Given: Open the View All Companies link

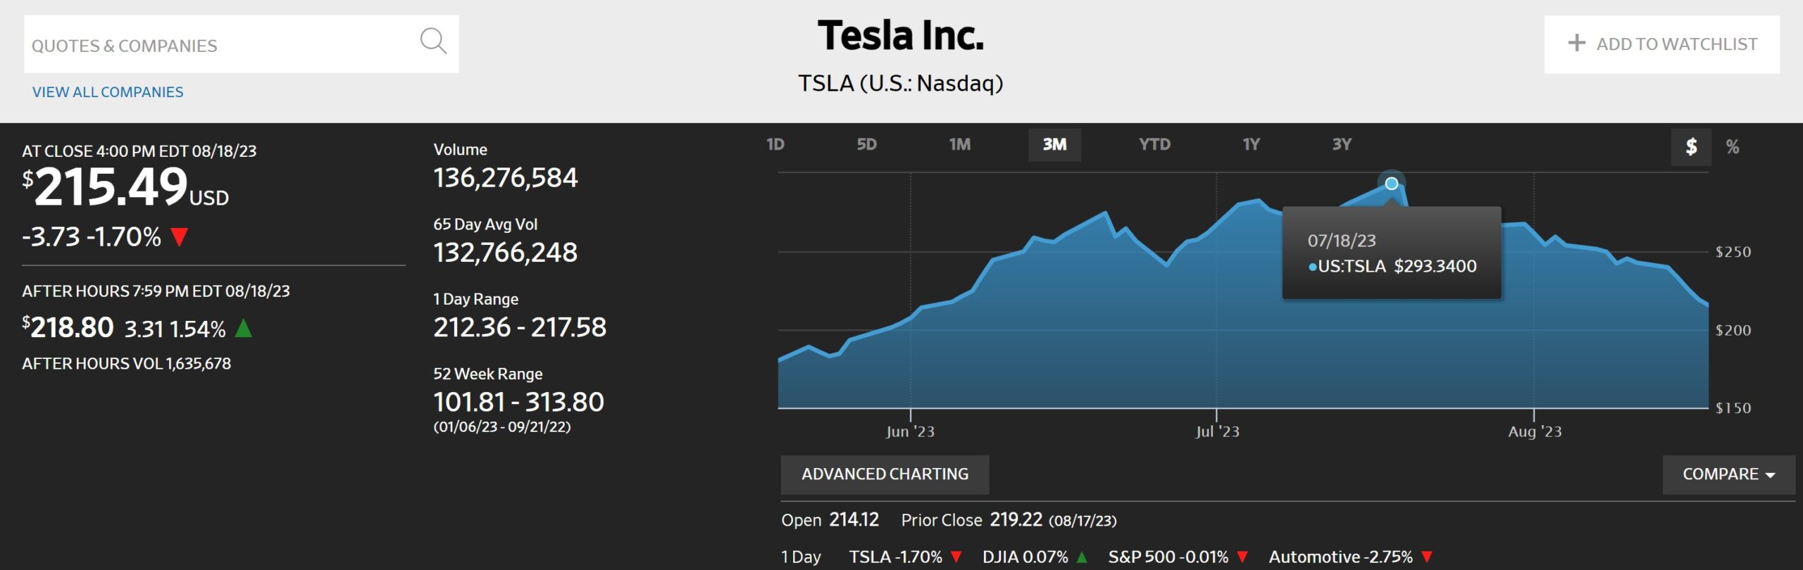Looking at the screenshot, I should pyautogui.click(x=108, y=92).
